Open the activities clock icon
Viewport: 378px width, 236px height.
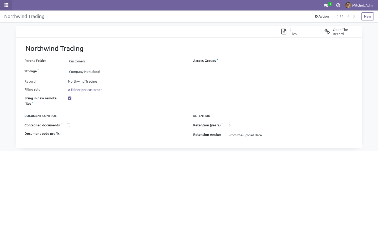338,5
